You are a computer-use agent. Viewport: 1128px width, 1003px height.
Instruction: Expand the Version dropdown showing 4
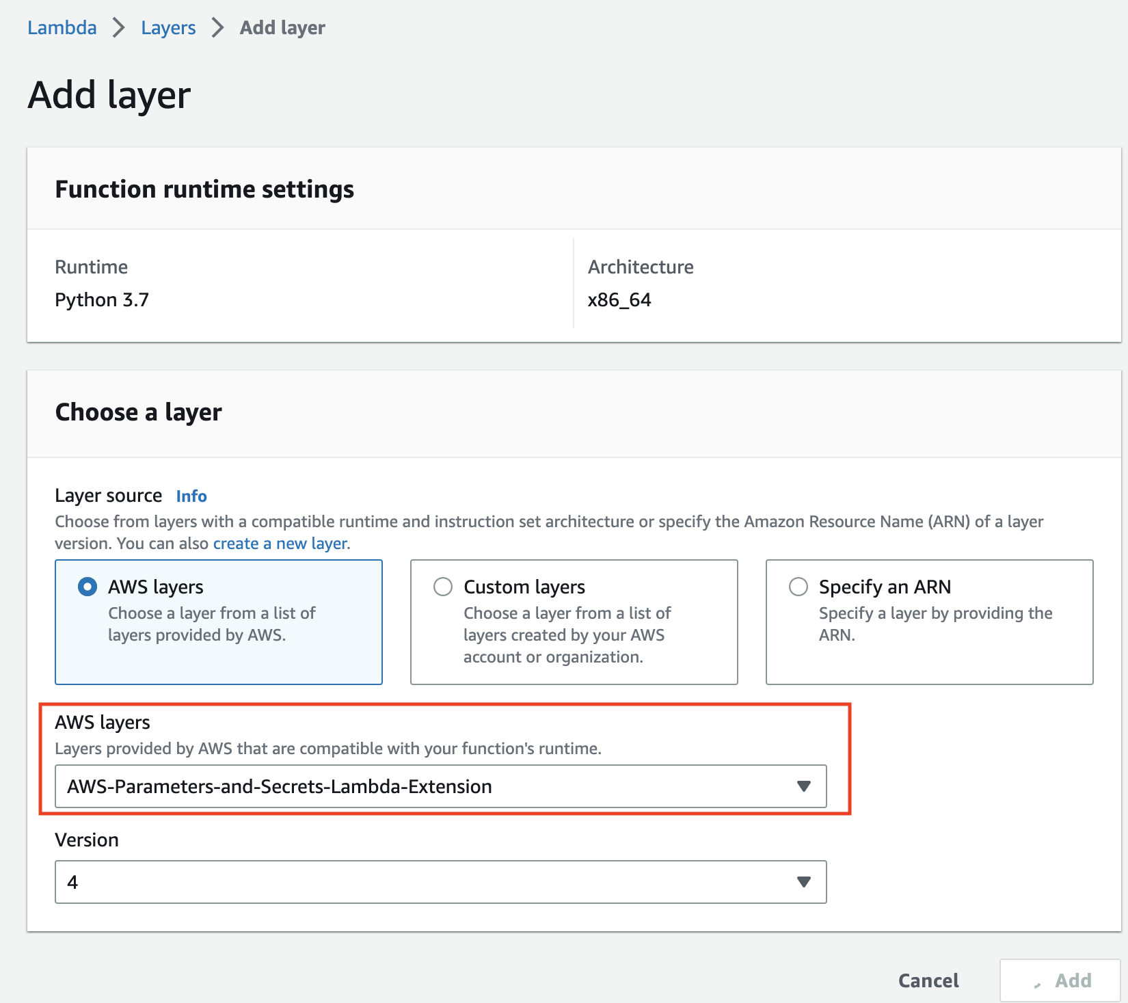441,882
